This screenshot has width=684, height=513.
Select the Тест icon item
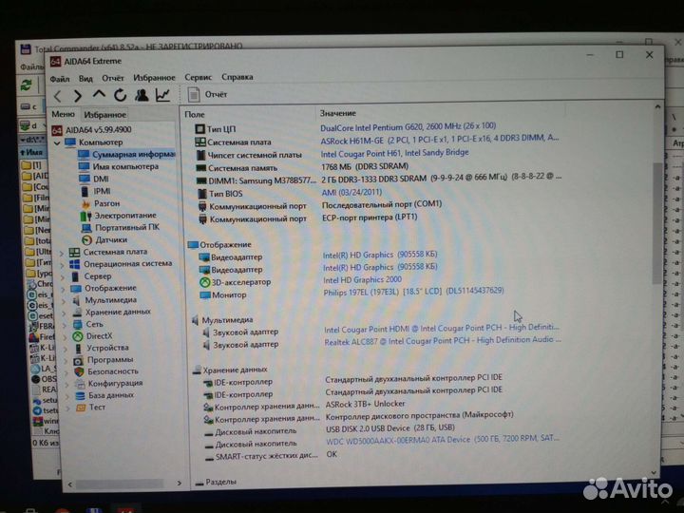81,408
